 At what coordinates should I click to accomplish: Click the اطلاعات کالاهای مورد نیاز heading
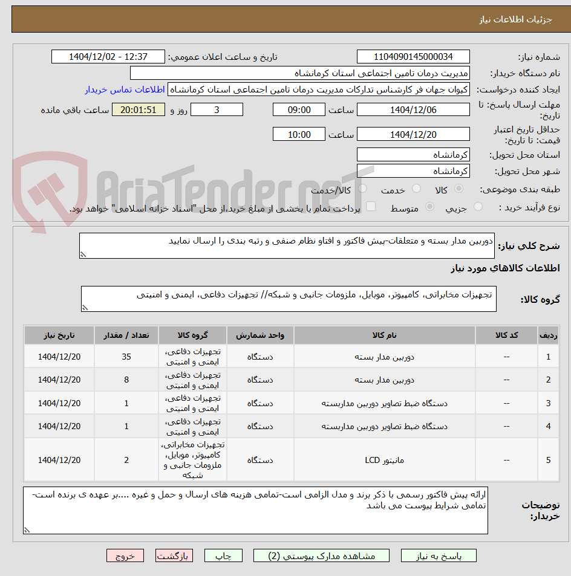click(x=505, y=268)
